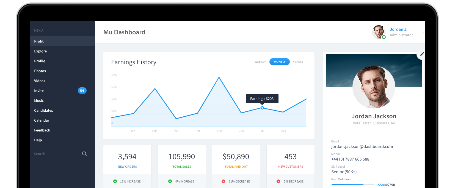Open the Calendar sidebar item
The width and height of the screenshot is (455, 188).
coord(42,120)
